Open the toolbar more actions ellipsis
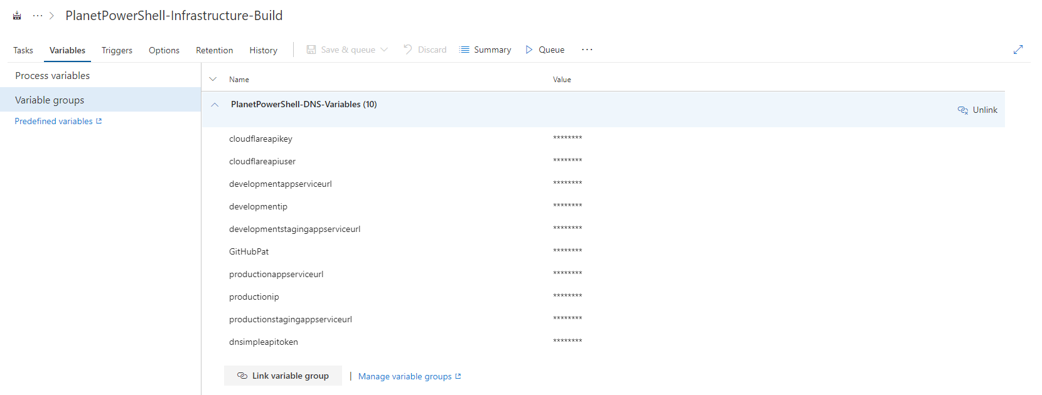Viewport: 1042px width, 395px height. tap(587, 50)
